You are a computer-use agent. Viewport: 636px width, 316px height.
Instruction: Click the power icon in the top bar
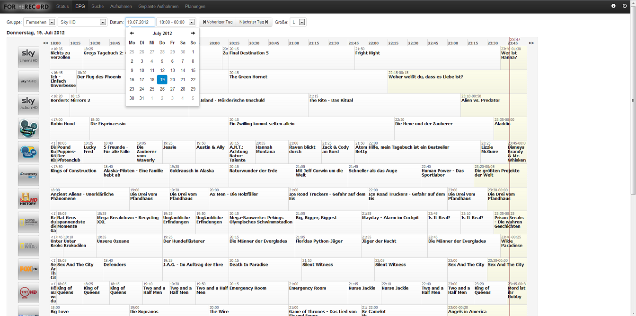[625, 6]
